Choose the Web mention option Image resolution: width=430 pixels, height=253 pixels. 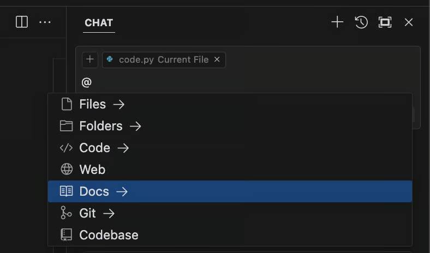coord(92,170)
